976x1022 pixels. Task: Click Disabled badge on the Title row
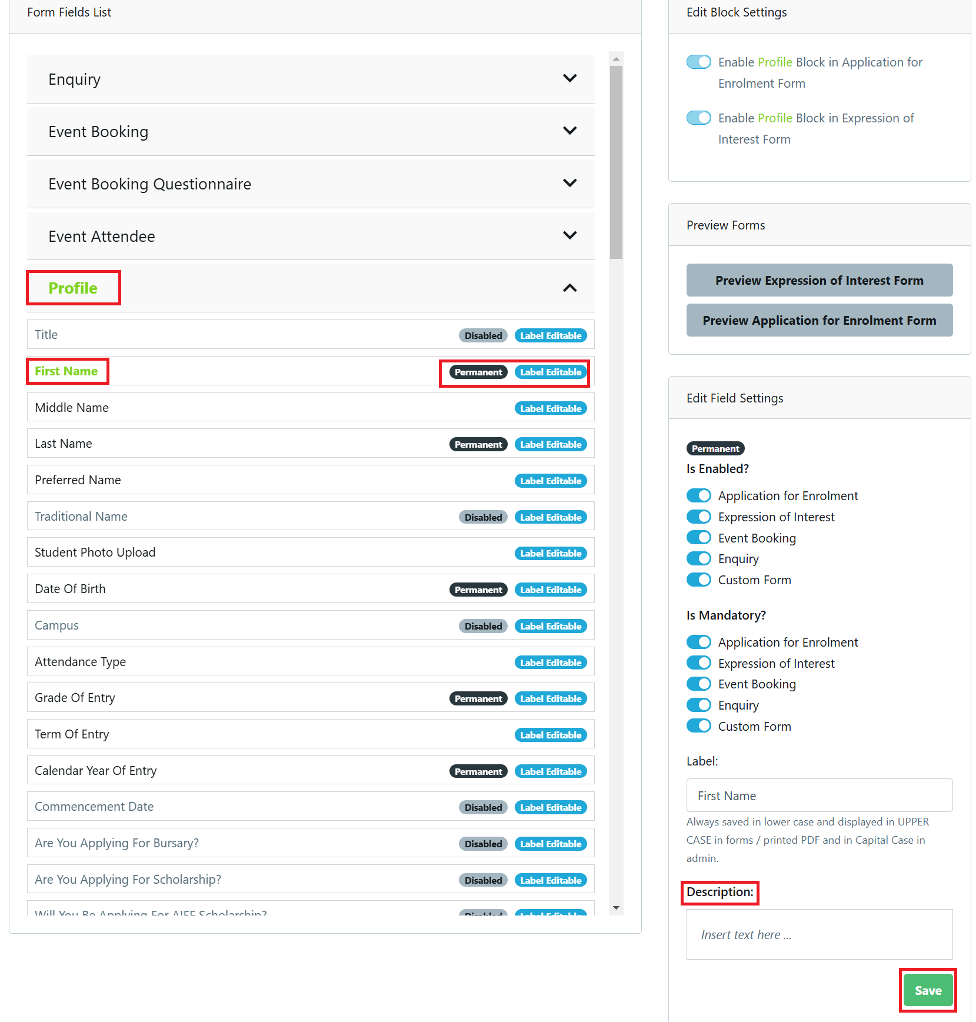coord(483,335)
